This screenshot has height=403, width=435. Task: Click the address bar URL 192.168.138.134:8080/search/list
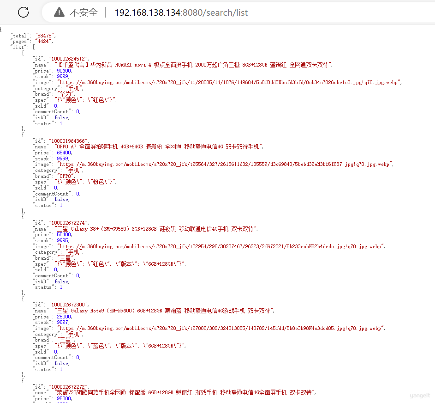181,12
